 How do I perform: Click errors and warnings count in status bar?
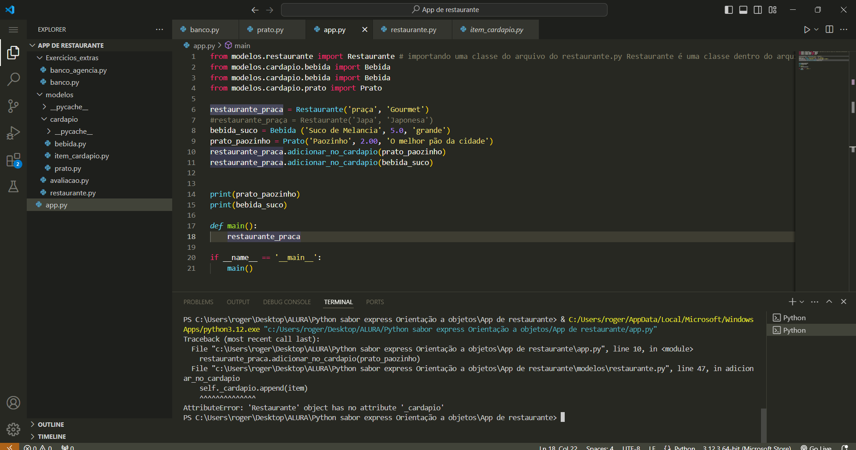[x=38, y=447]
